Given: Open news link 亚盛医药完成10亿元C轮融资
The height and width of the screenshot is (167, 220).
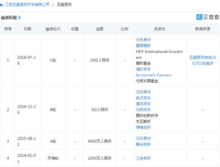Looking at the screenshot, I should tap(203, 60).
